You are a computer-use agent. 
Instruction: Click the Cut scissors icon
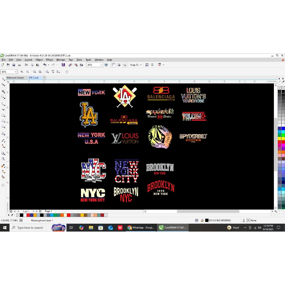pos(26,65)
